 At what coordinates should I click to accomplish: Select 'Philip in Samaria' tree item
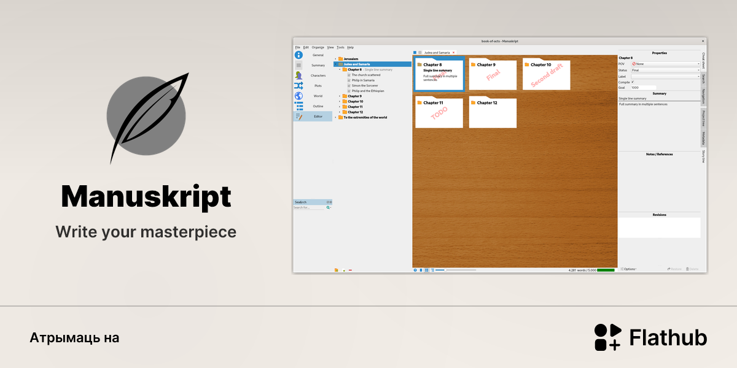363,80
